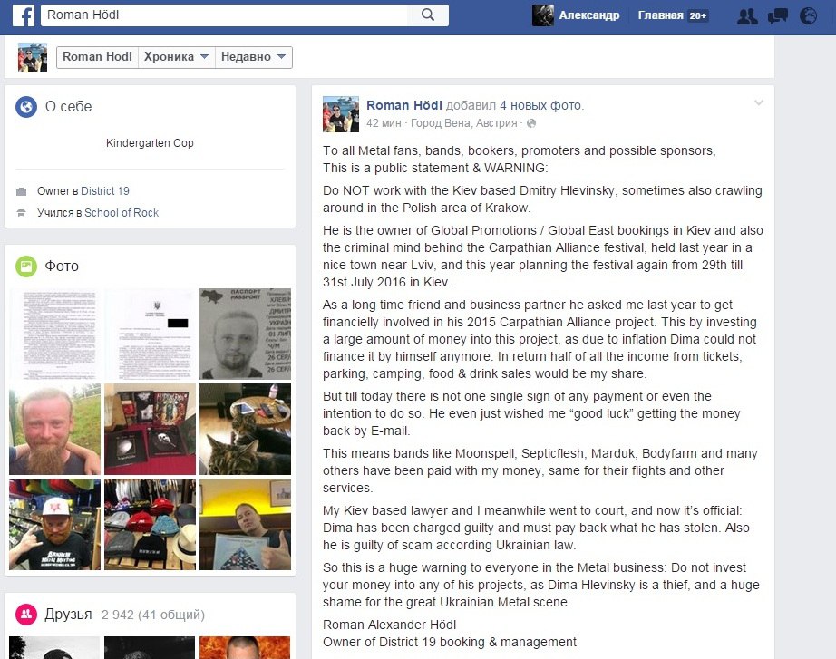Viewport: 836px width, 659px height.
Task: Click the pink Друзья section icon
Action: click(26, 615)
